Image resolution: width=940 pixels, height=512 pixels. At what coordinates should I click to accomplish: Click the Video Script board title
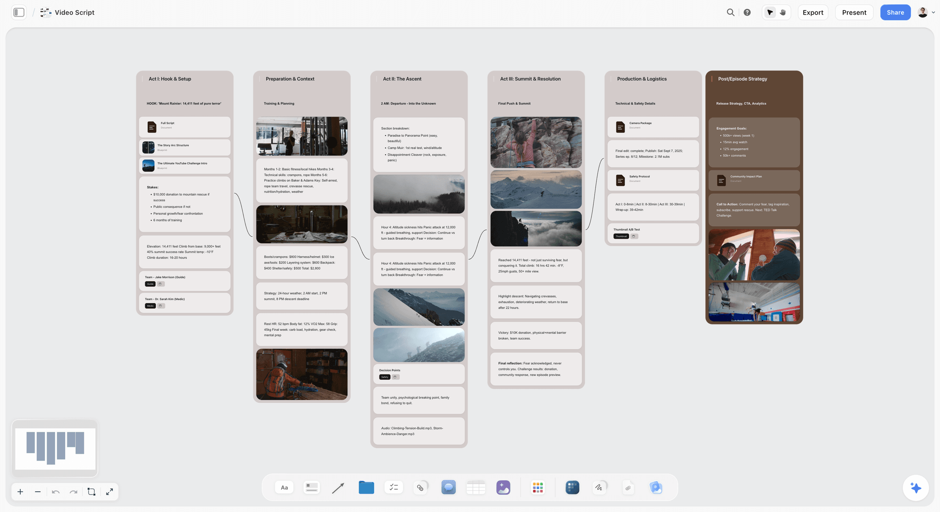pos(74,12)
